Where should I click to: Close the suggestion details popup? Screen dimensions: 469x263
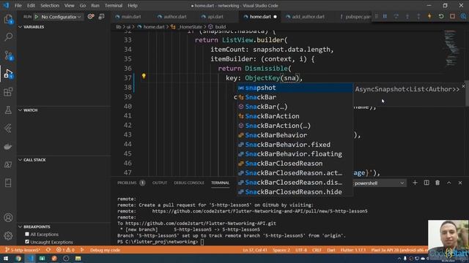tap(463, 86)
